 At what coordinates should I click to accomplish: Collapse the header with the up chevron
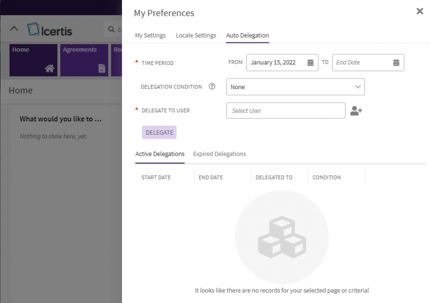[14, 28]
